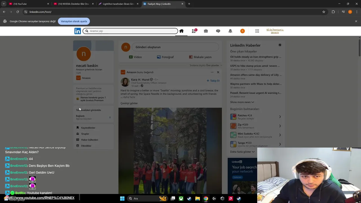This screenshot has width=361, height=203.
Task: Open a new browser tab
Action: click(x=189, y=4)
